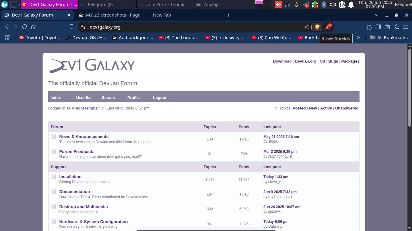Open the forum Search menu item

click(108, 97)
